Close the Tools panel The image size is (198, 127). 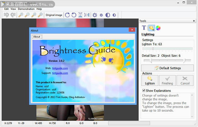tap(194, 21)
